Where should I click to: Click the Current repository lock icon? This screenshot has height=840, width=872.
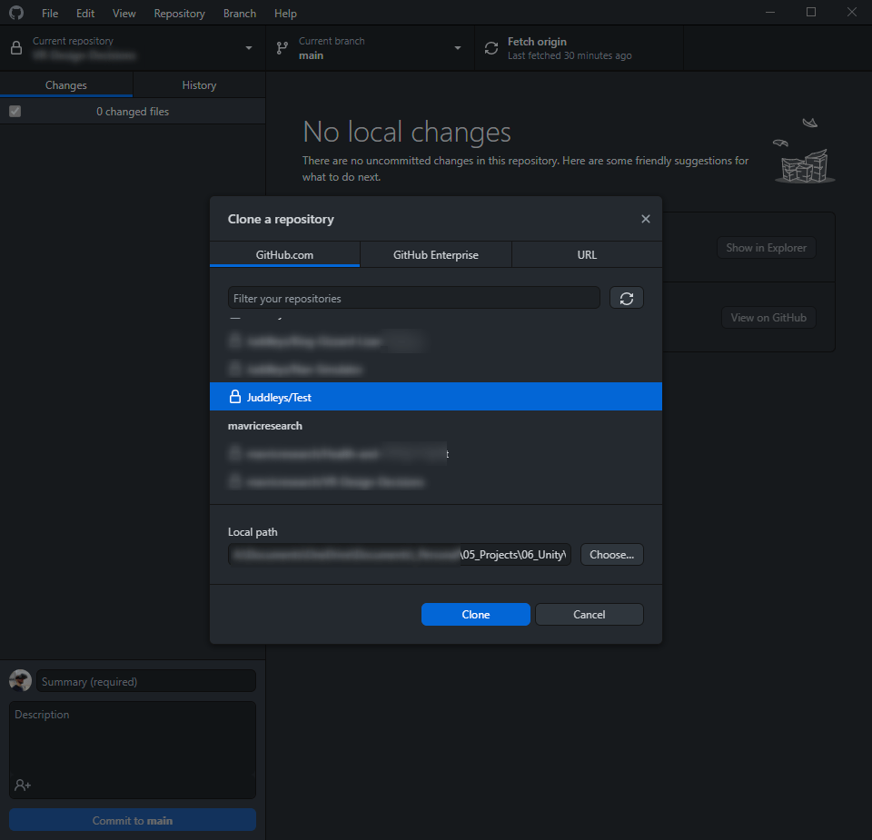pyautogui.click(x=16, y=48)
